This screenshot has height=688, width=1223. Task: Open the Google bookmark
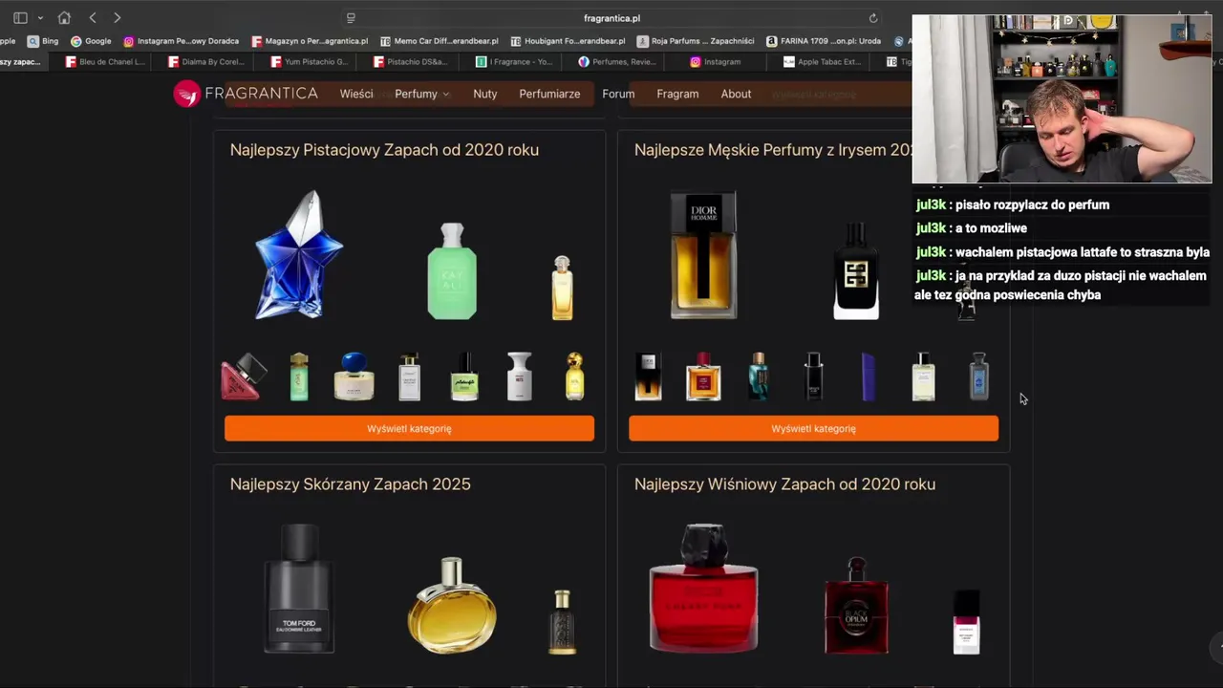coord(91,41)
